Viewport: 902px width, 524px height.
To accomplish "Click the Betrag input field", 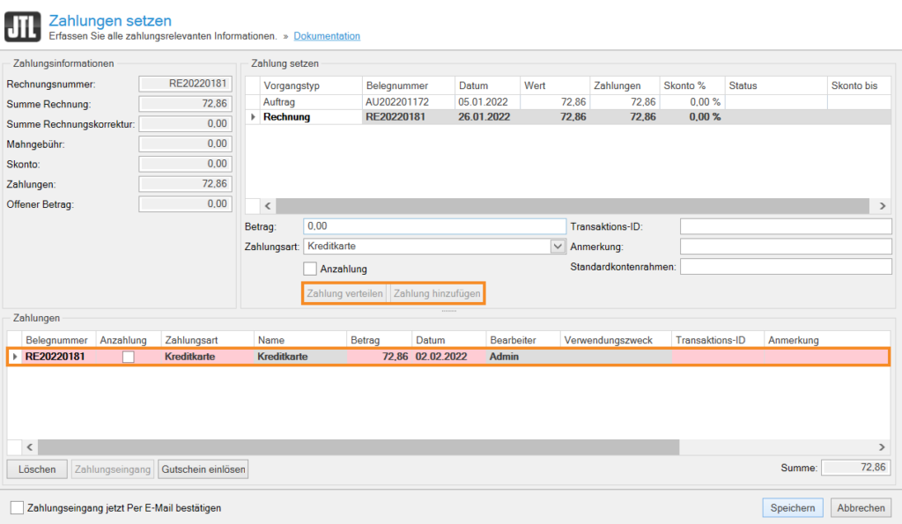I will tap(433, 226).
